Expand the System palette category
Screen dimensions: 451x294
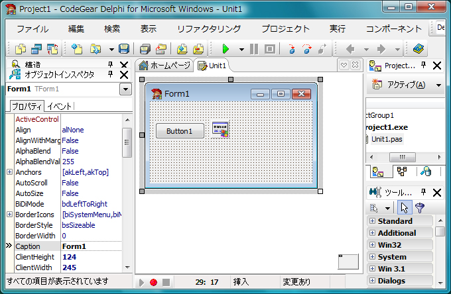click(372, 257)
